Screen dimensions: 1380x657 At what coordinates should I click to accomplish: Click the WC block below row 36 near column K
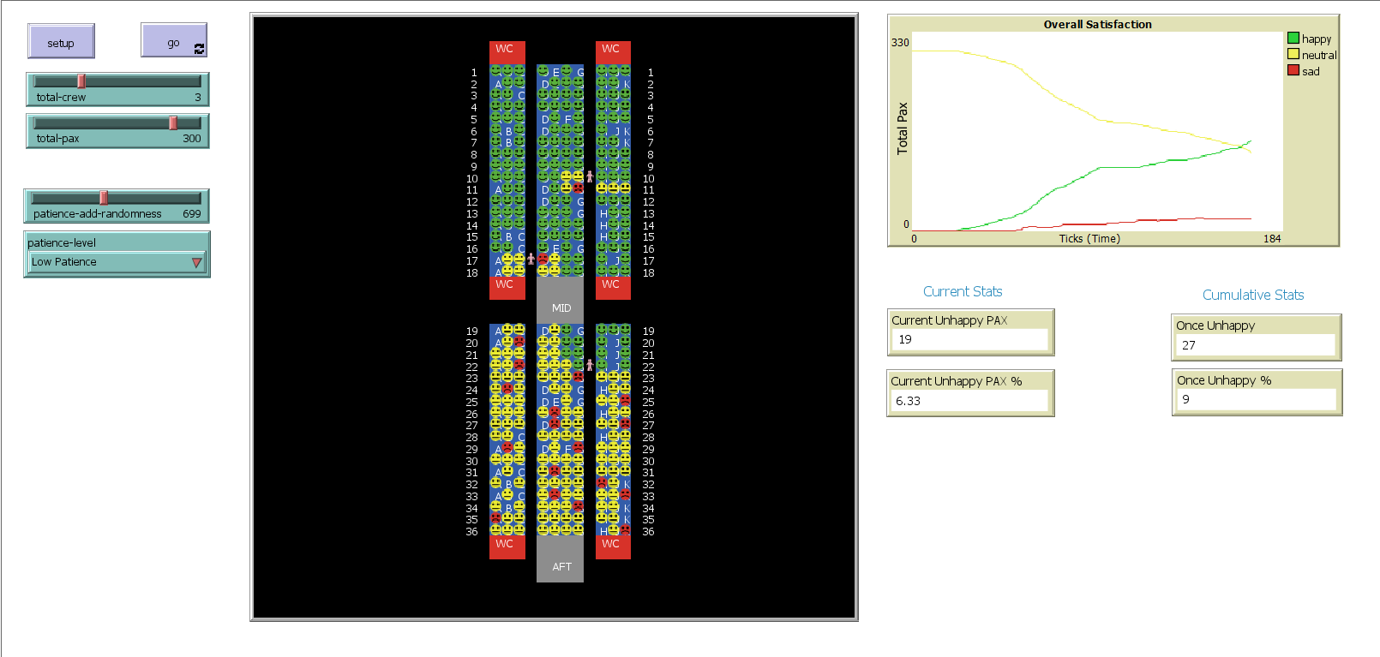coord(613,546)
